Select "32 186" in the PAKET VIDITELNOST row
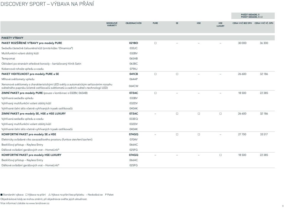284x208 pixels. point(264,74)
